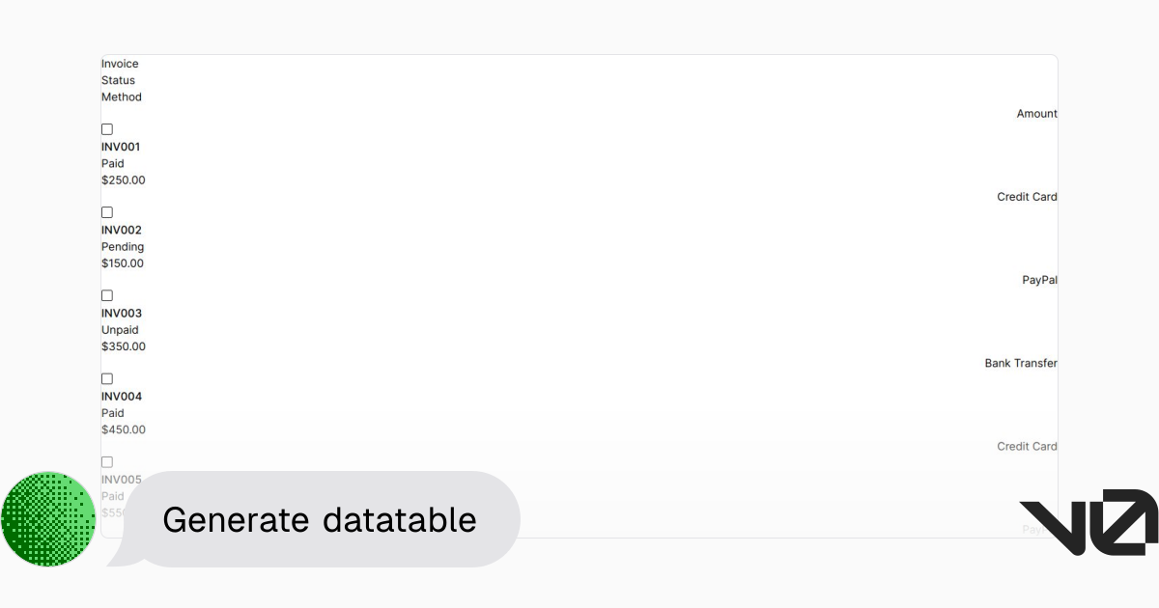Image resolution: width=1159 pixels, height=608 pixels.
Task: Select the Method column header
Action: tap(122, 97)
